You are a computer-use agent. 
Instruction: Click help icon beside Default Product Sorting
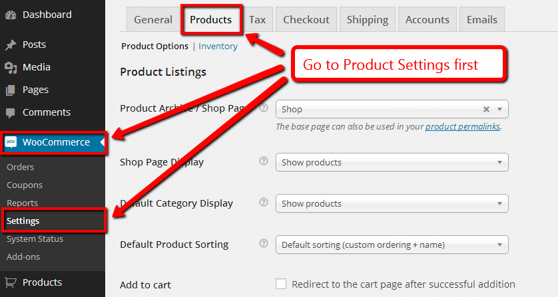264,243
